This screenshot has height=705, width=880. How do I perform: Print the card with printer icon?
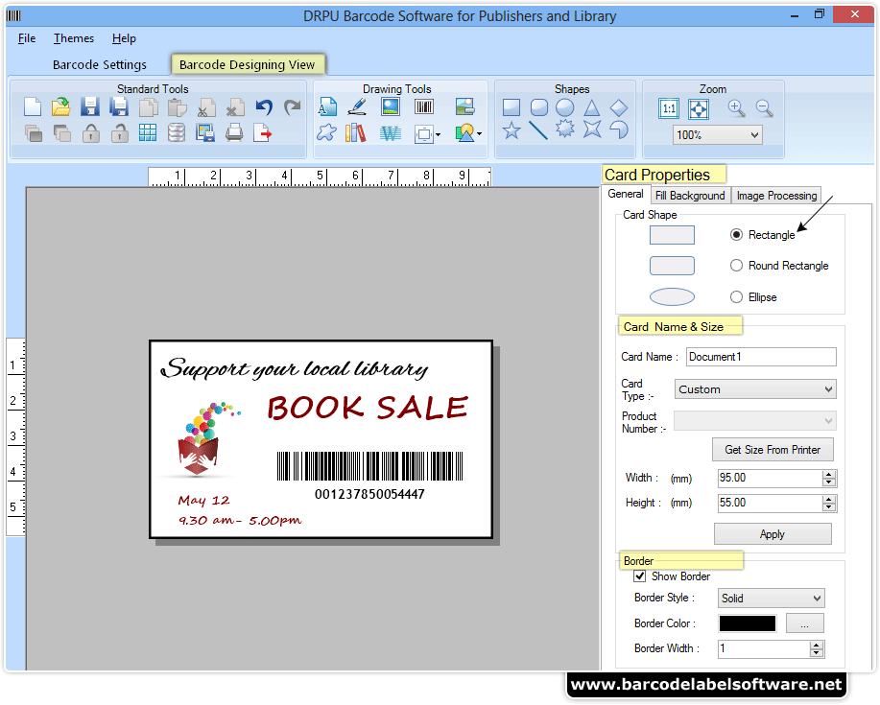coord(234,133)
